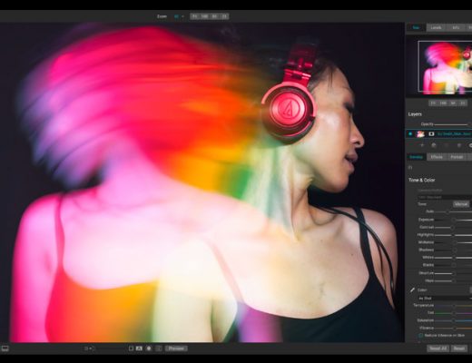This screenshot has width=472, height=363.
Task: Select the Color eyedropper tool
Action: [412, 290]
